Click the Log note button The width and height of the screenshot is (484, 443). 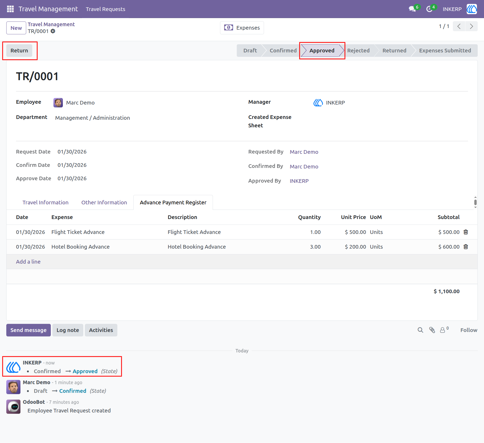pyautogui.click(x=68, y=330)
